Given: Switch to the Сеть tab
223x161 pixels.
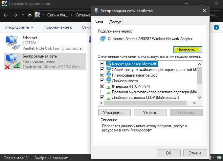Looking at the screenshot, I should tap(99, 21).
